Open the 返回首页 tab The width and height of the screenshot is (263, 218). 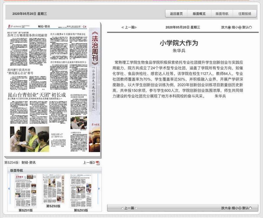tap(176, 14)
